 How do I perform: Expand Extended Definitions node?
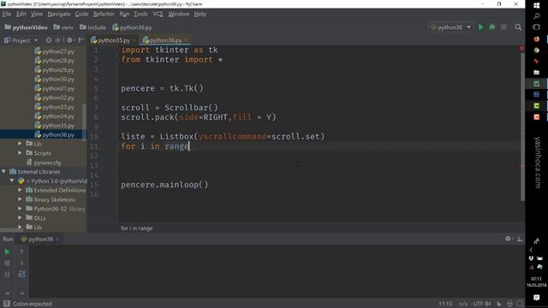click(x=20, y=190)
